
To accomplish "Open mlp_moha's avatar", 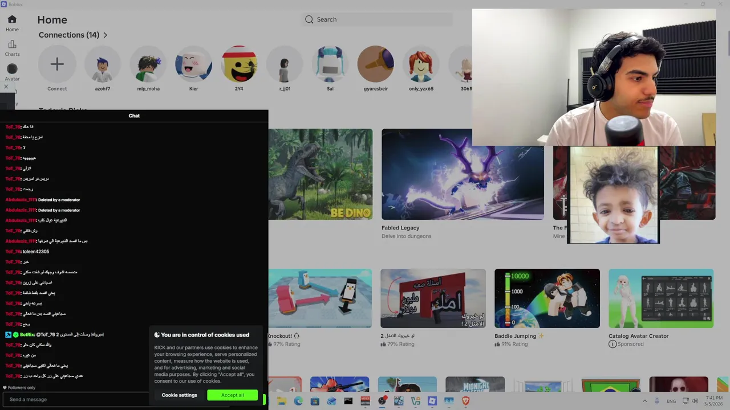I will (x=148, y=64).
